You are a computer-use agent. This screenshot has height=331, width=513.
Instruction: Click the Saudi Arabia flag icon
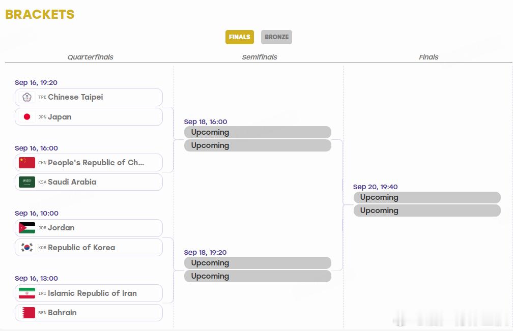point(27,182)
